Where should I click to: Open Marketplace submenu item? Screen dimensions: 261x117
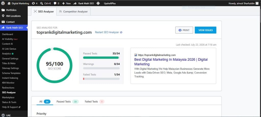pos(8,97)
